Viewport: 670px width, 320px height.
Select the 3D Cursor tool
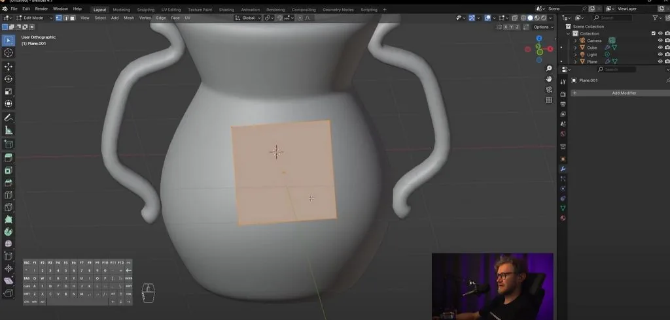tap(9, 53)
